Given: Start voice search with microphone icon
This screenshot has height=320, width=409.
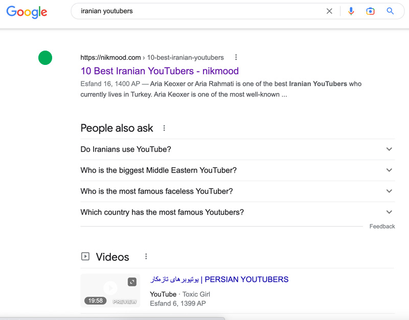Looking at the screenshot, I should click(x=351, y=11).
